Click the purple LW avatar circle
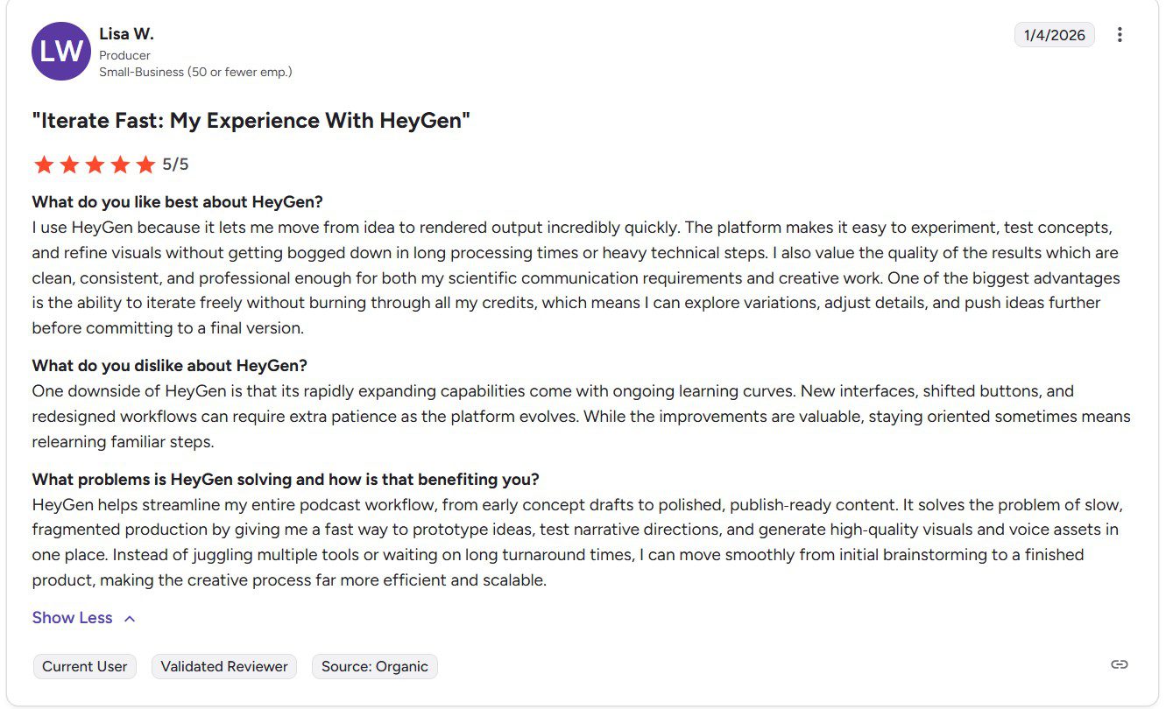1166x709 pixels. click(x=61, y=52)
